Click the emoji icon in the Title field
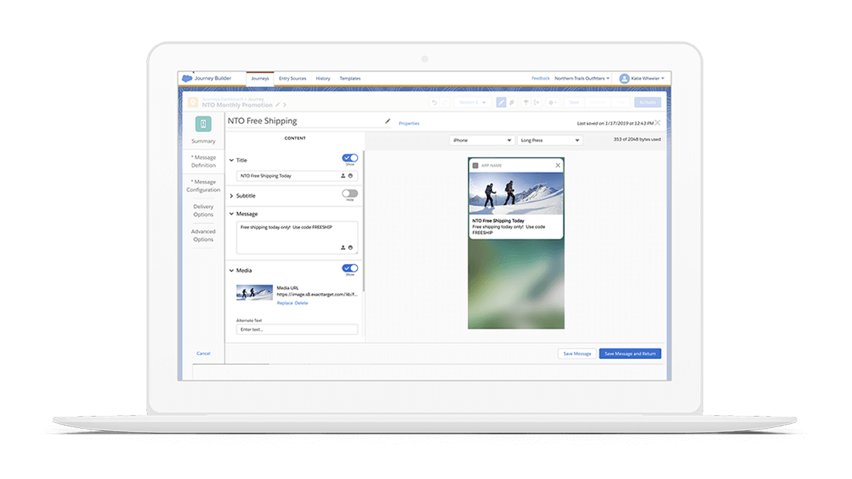The width and height of the screenshot is (852, 479). click(351, 175)
